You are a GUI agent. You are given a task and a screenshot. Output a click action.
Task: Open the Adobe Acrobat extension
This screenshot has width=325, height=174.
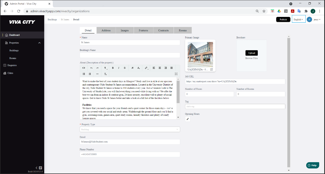(x=293, y=11)
